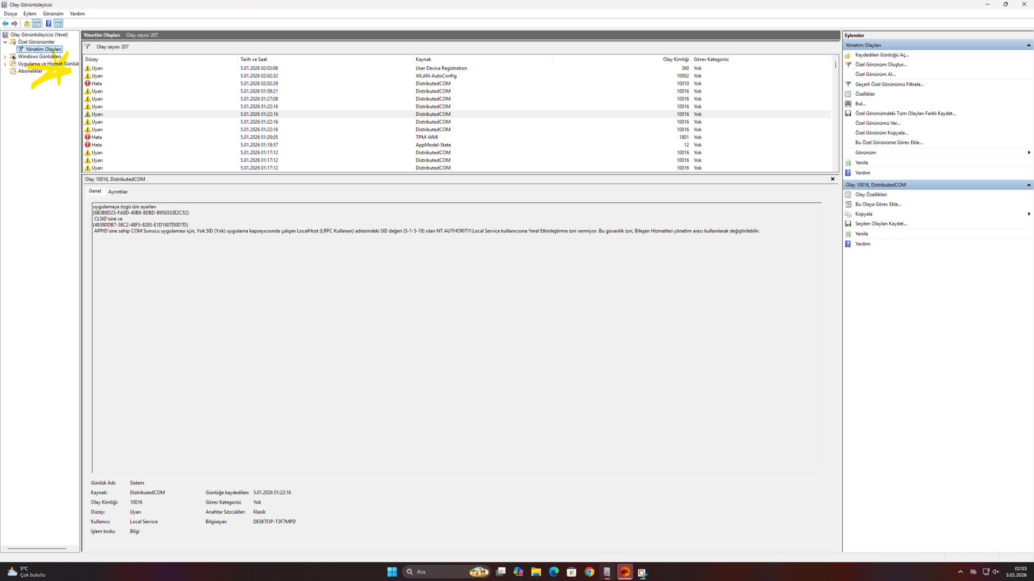Open the Eylem menu

pos(30,14)
